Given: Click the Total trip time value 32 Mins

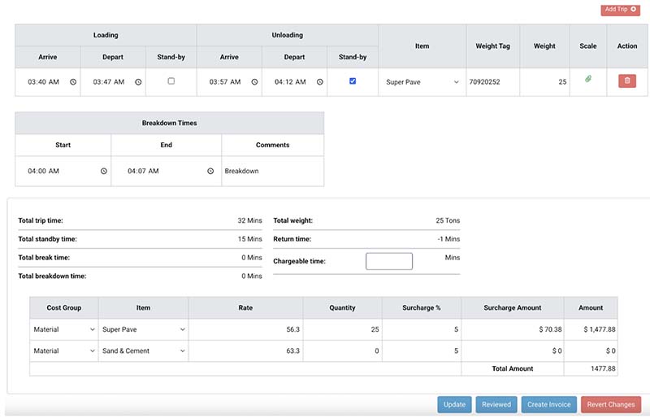Looking at the screenshot, I should (x=249, y=220).
